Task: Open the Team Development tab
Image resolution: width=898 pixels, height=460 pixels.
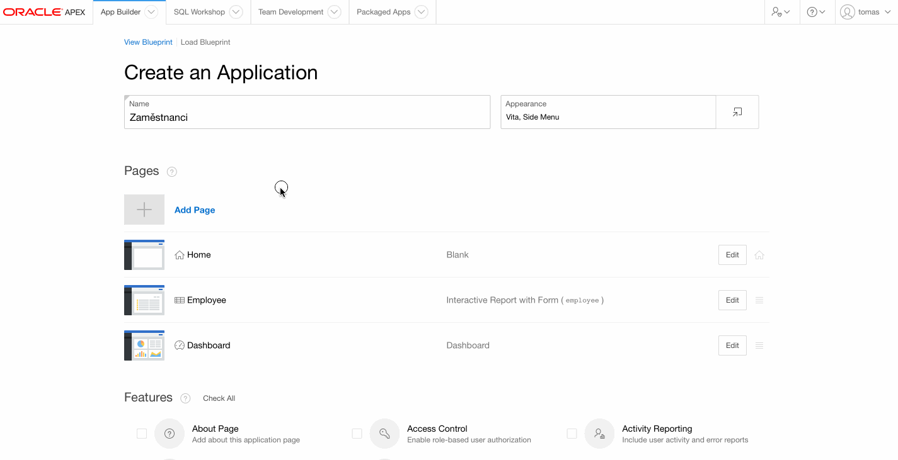Action: (x=291, y=12)
